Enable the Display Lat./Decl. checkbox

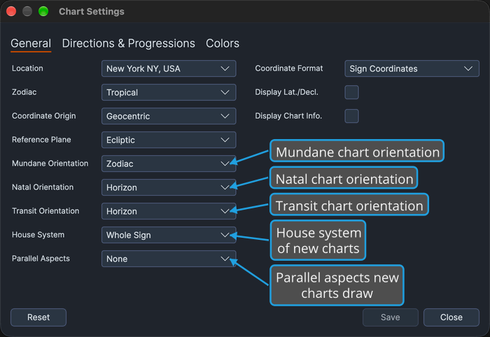(x=351, y=92)
